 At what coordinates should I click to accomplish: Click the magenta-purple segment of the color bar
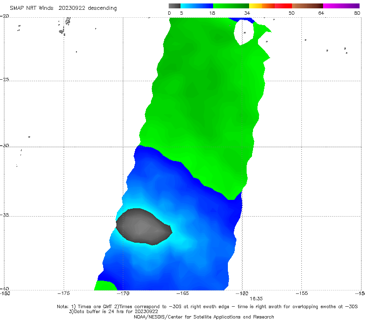pos(341,6)
